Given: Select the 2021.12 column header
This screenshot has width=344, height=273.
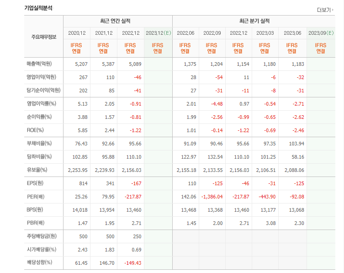Looking at the screenshot, I should (104, 33).
